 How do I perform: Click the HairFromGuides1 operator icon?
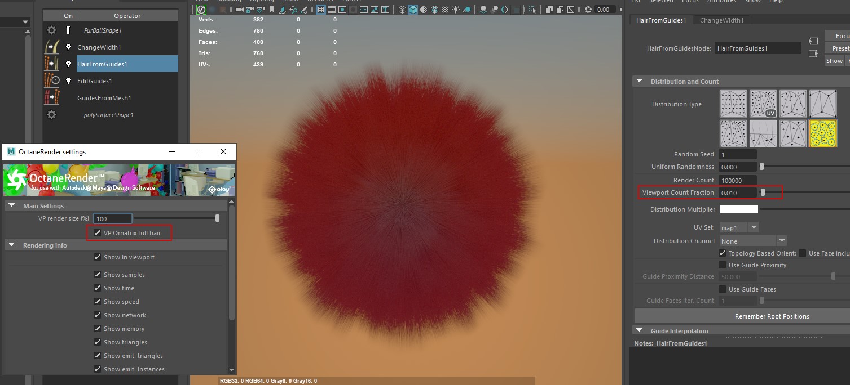52,64
